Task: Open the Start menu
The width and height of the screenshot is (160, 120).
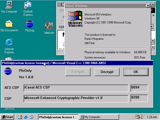Action: (7, 117)
